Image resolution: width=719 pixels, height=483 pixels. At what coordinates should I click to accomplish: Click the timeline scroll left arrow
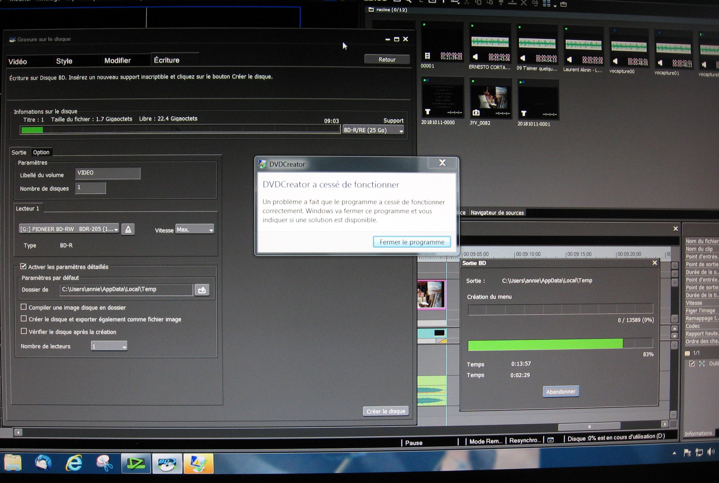[18, 432]
